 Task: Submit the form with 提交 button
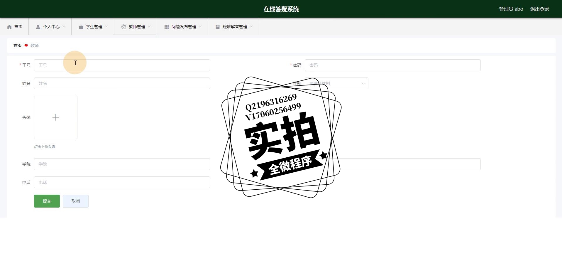click(x=47, y=201)
